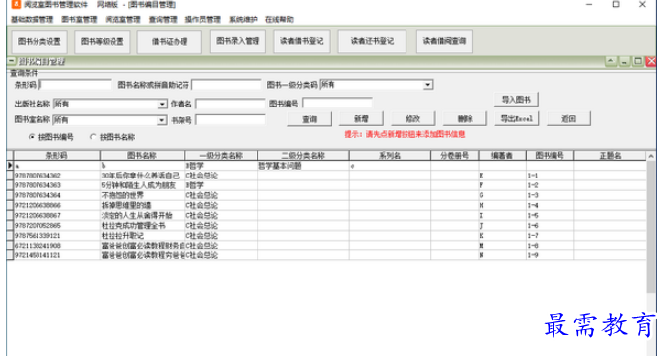664x356 pixels.
Task: Focus the 图书名称或拼音助记符 input field
Action: pos(227,85)
